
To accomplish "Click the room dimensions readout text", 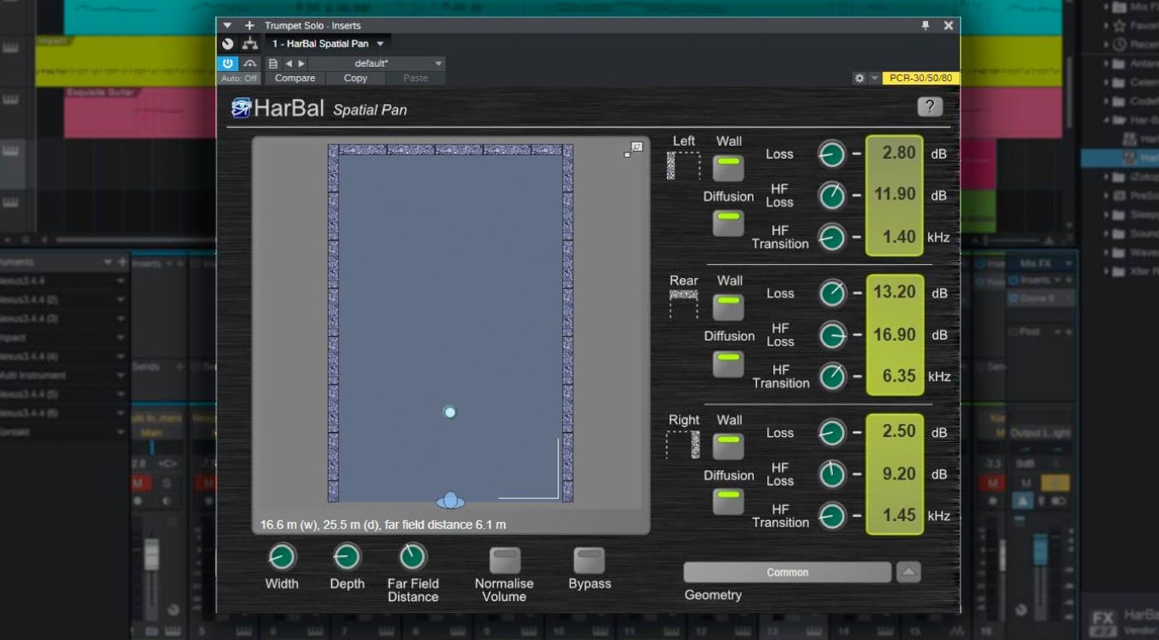I will 383,525.
